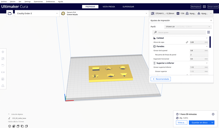
Task: Select the Per Model Settings tool
Action: pos(3,79)
